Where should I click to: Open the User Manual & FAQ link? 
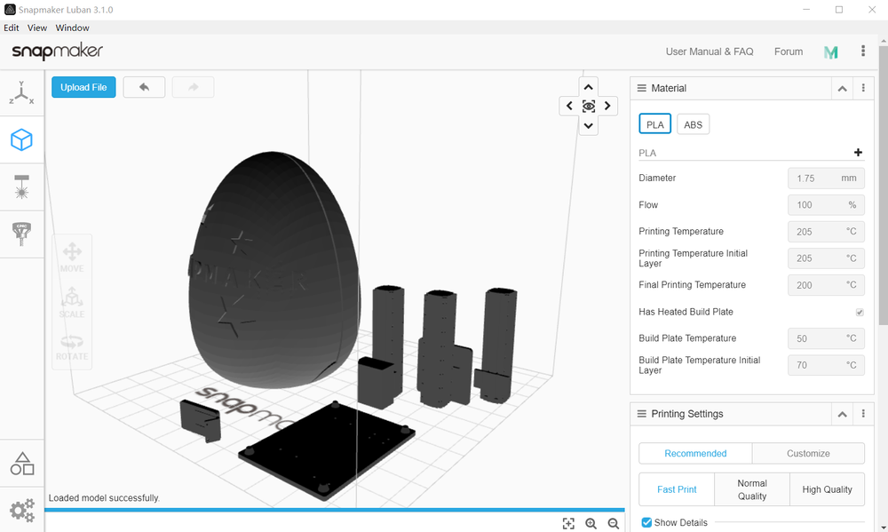click(x=710, y=52)
